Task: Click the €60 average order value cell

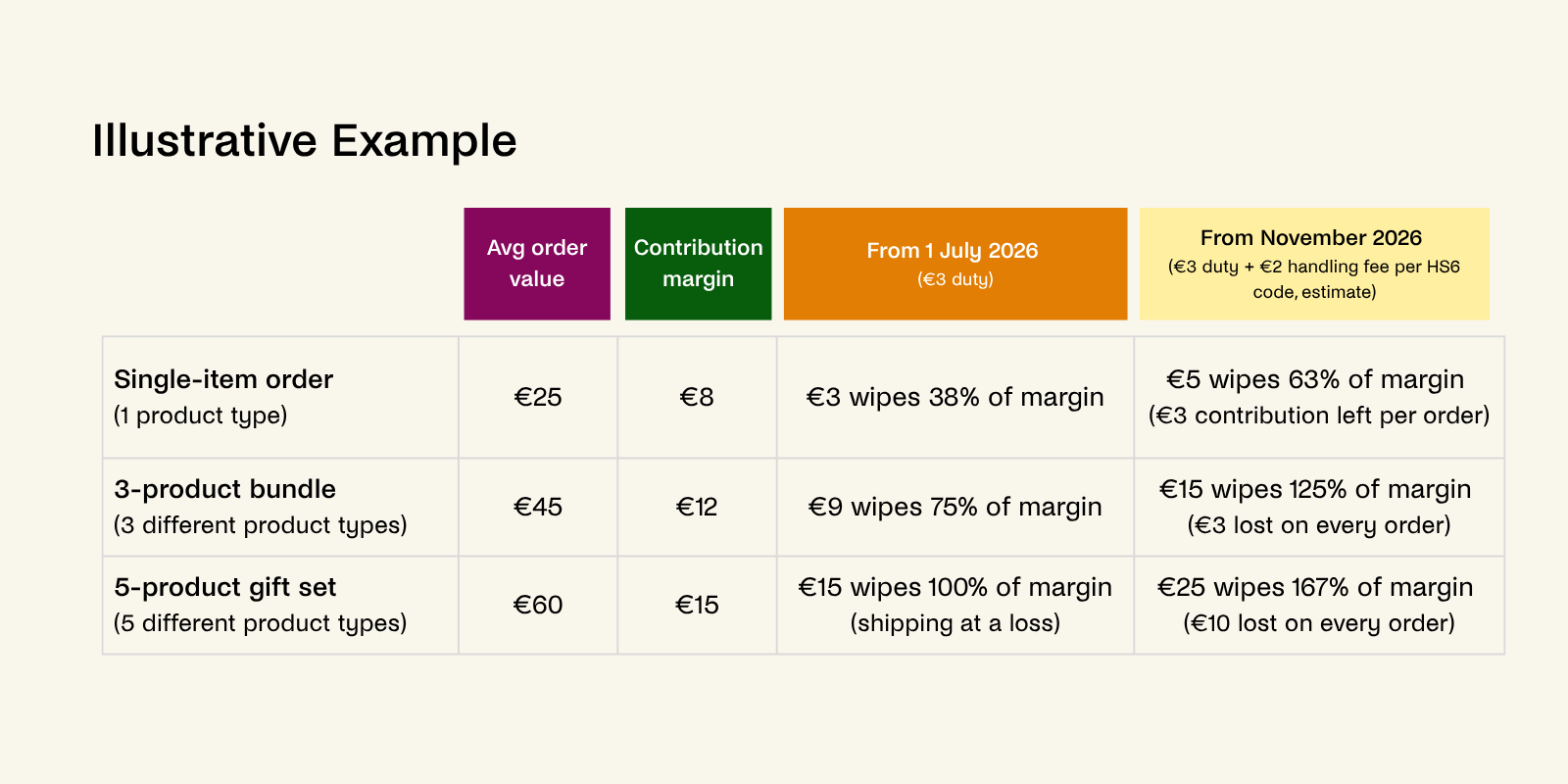Action: pyautogui.click(x=538, y=605)
